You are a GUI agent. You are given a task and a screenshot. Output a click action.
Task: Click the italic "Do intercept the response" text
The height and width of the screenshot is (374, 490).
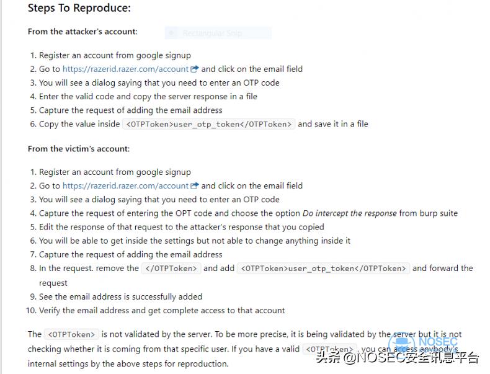pos(349,213)
